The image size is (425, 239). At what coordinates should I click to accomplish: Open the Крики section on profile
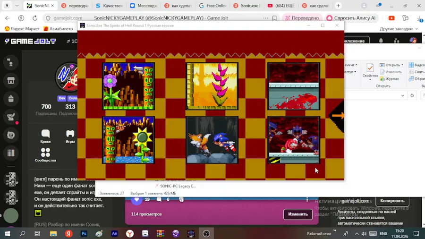(45, 136)
